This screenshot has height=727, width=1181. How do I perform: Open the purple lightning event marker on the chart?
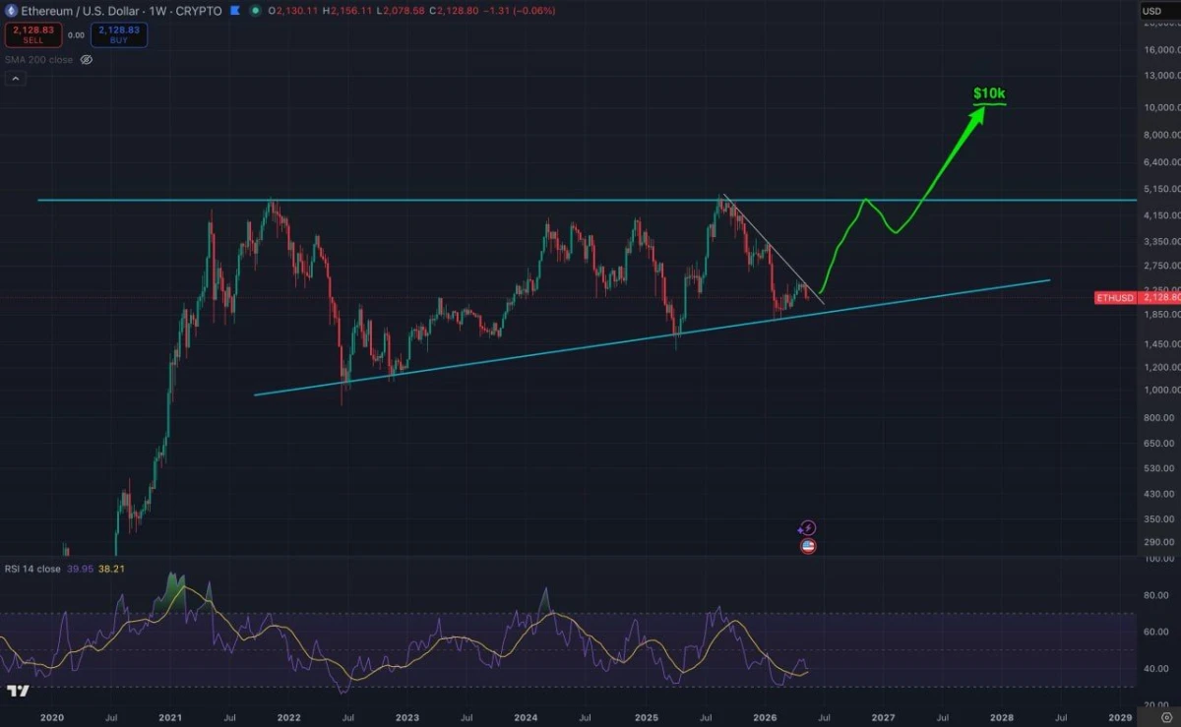808,528
